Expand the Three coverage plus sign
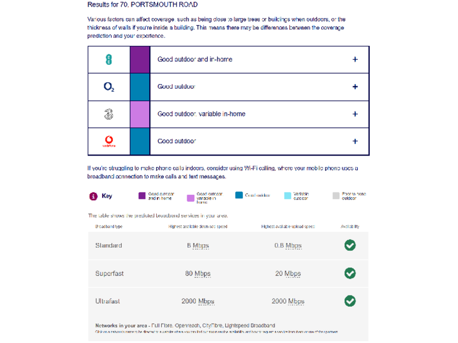Viewport: 458px width, 343px height. tap(355, 114)
